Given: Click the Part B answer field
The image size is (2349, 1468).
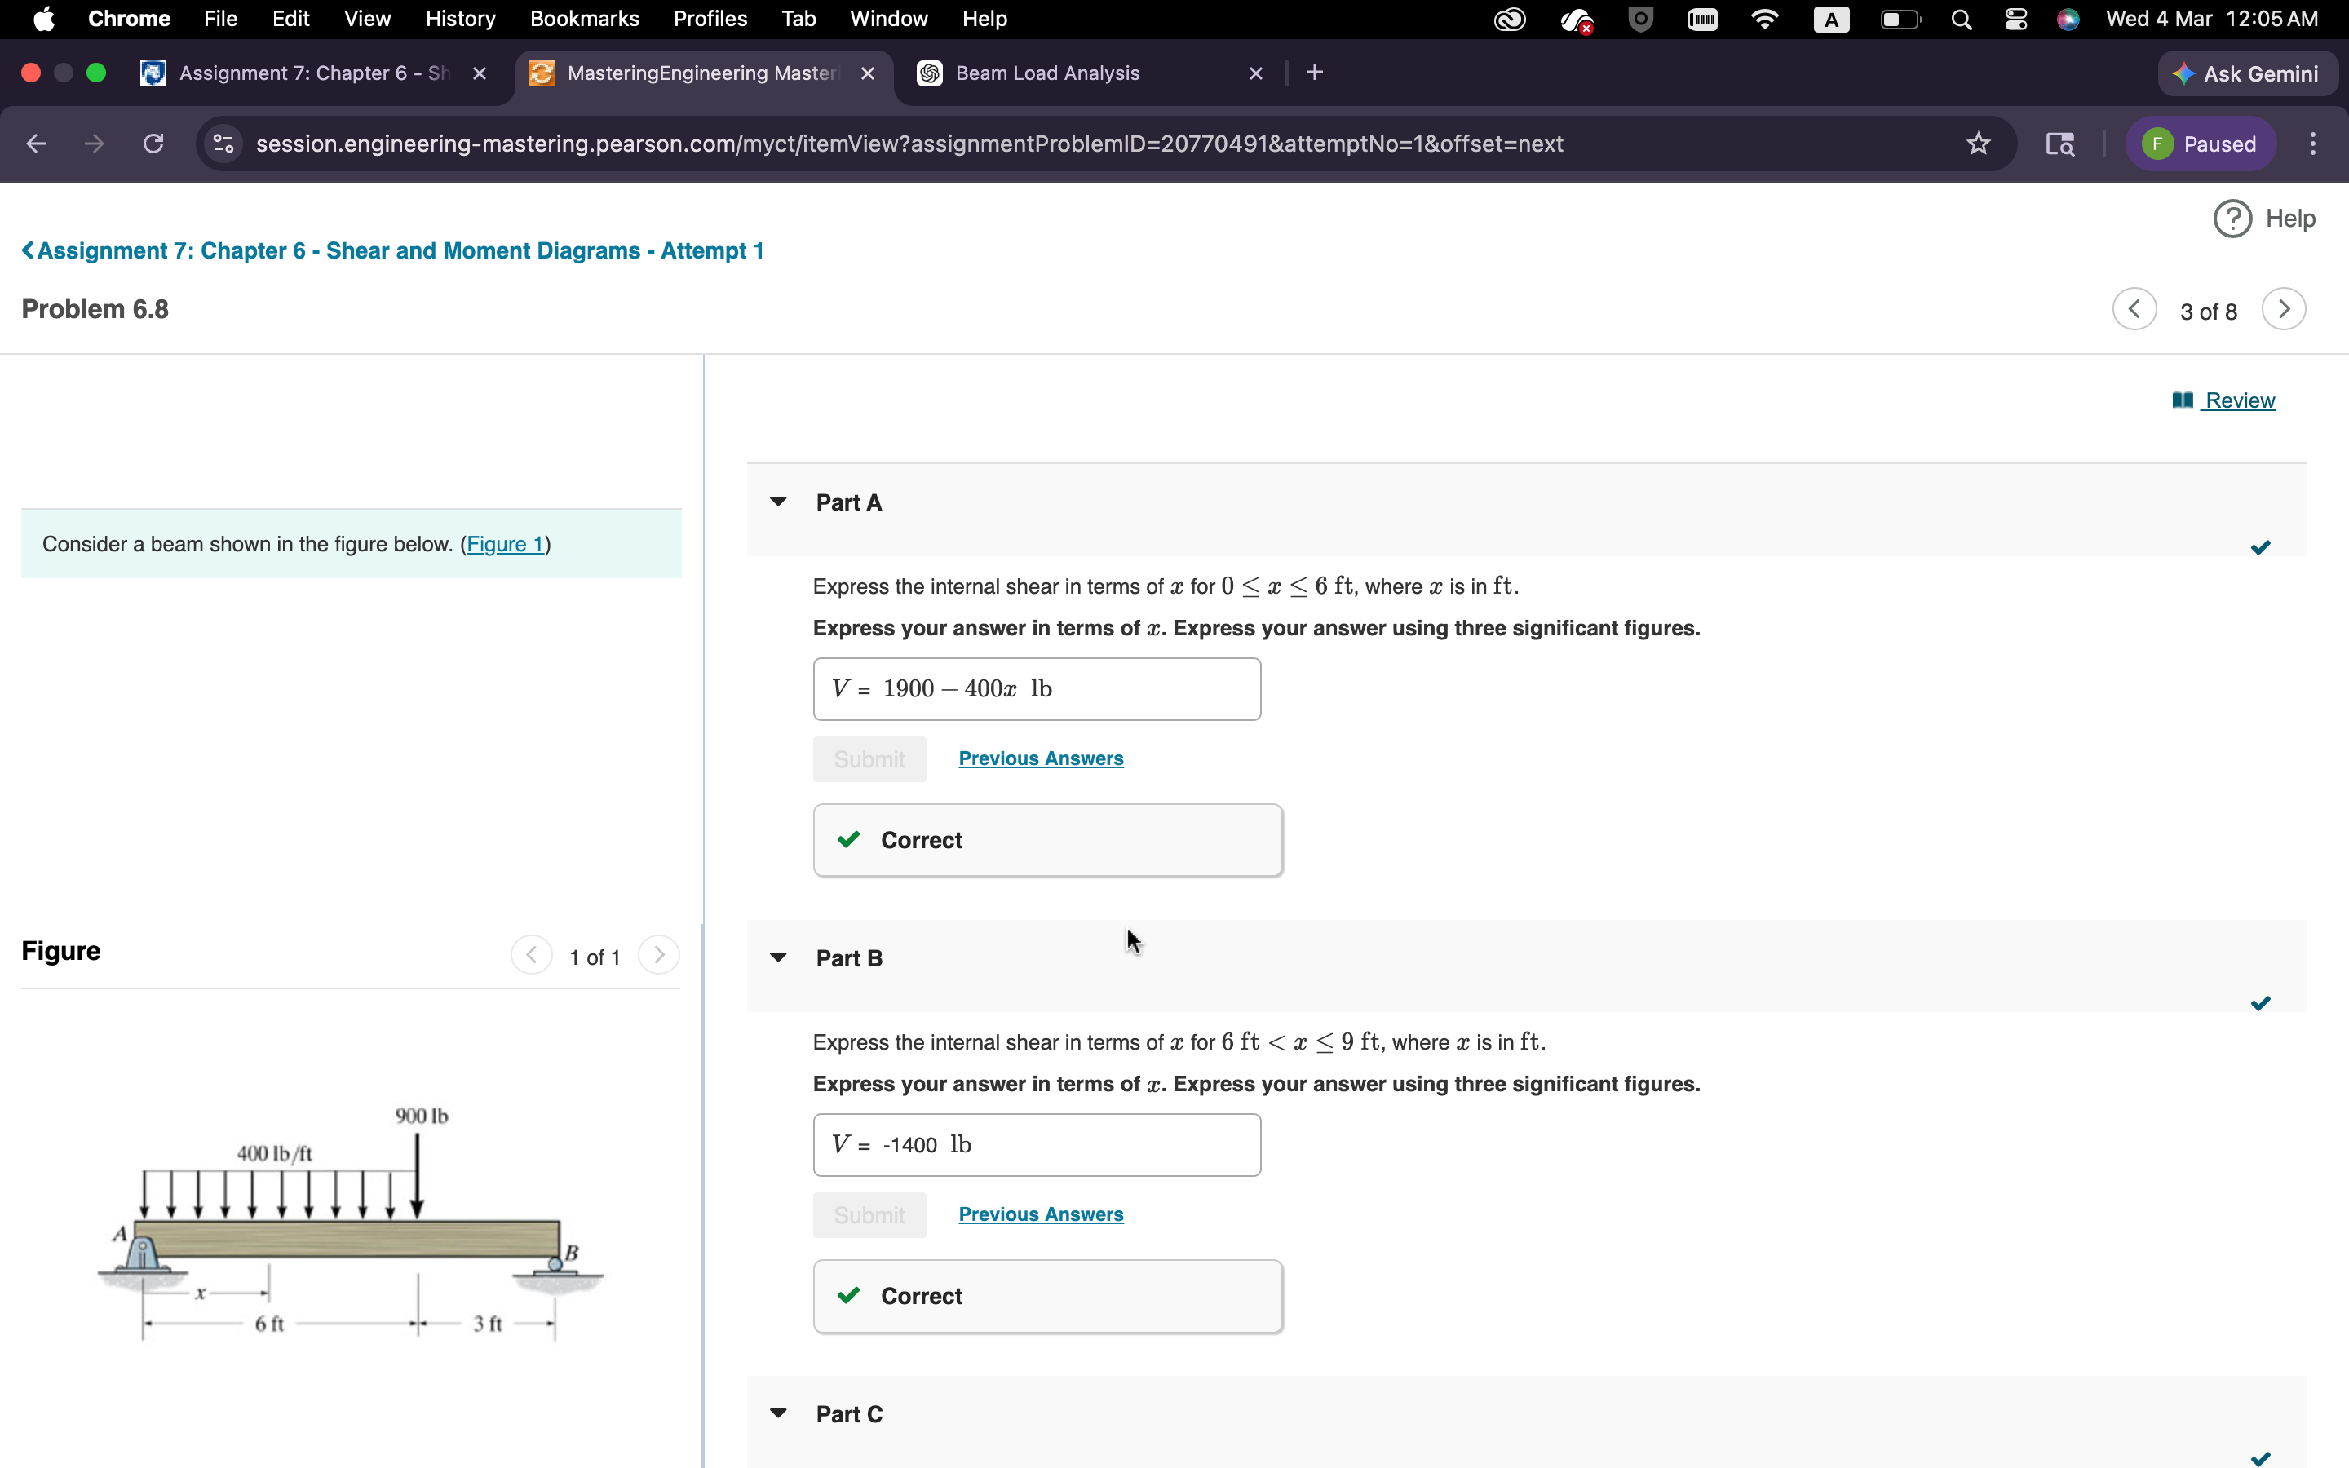Looking at the screenshot, I should (x=1037, y=1145).
